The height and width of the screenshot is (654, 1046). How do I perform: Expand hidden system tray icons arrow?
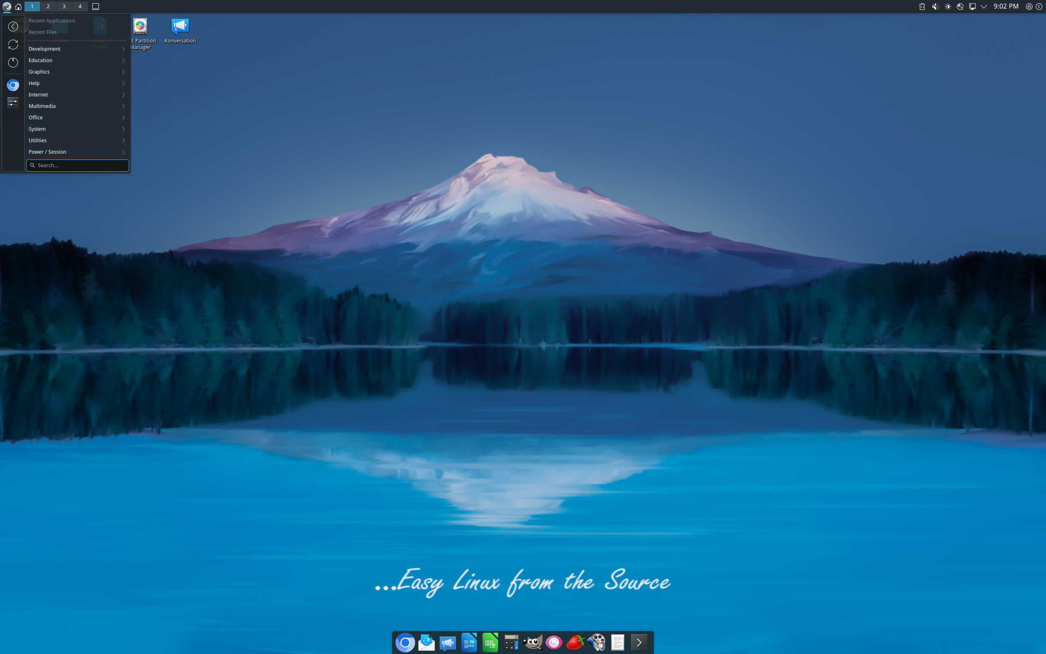point(984,7)
